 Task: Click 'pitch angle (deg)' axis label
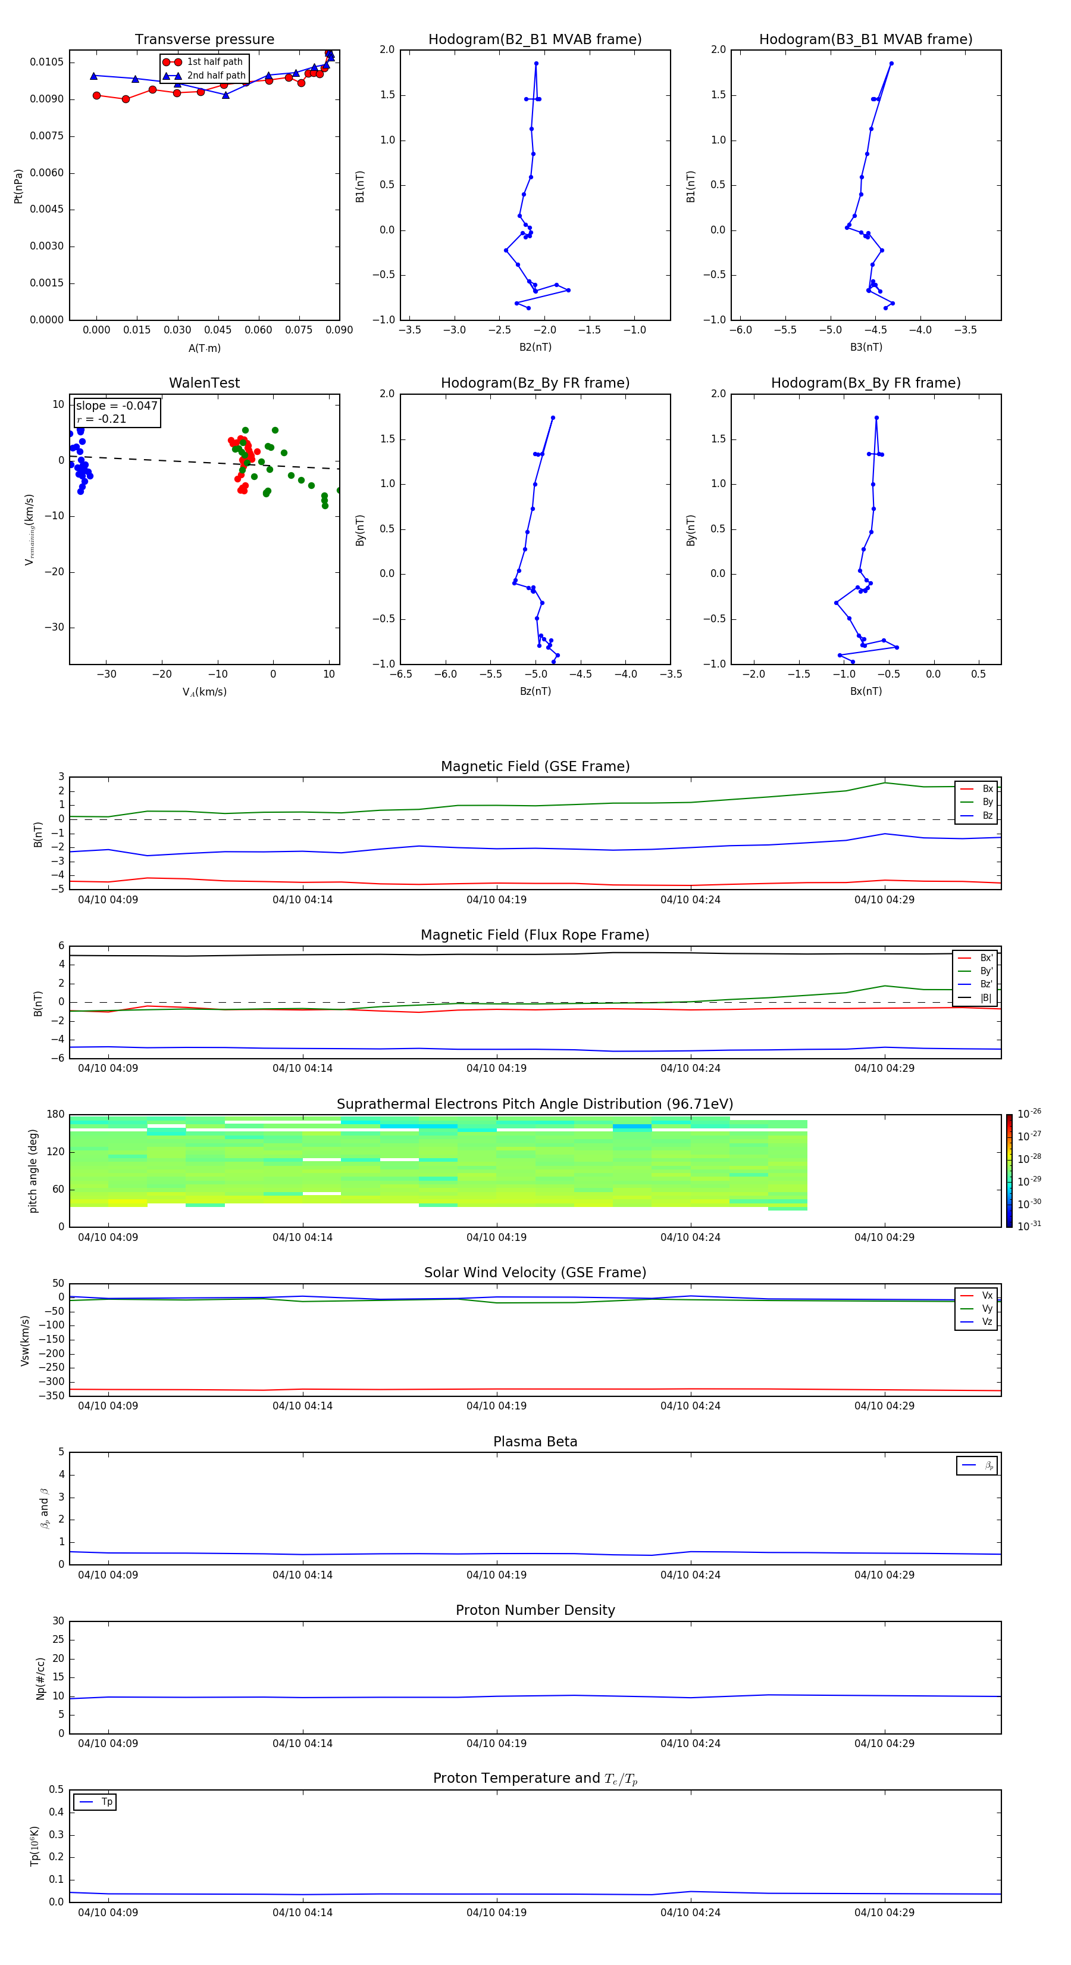click(x=33, y=1171)
